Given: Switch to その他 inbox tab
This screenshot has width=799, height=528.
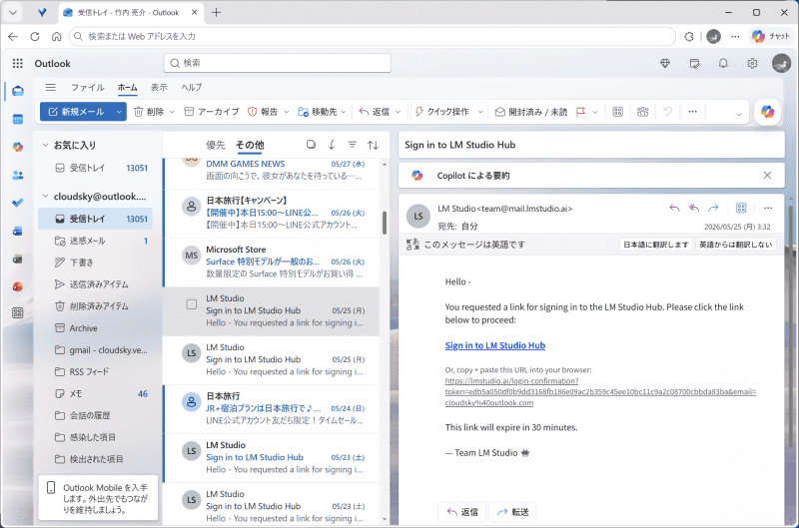Looking at the screenshot, I should coord(250,145).
